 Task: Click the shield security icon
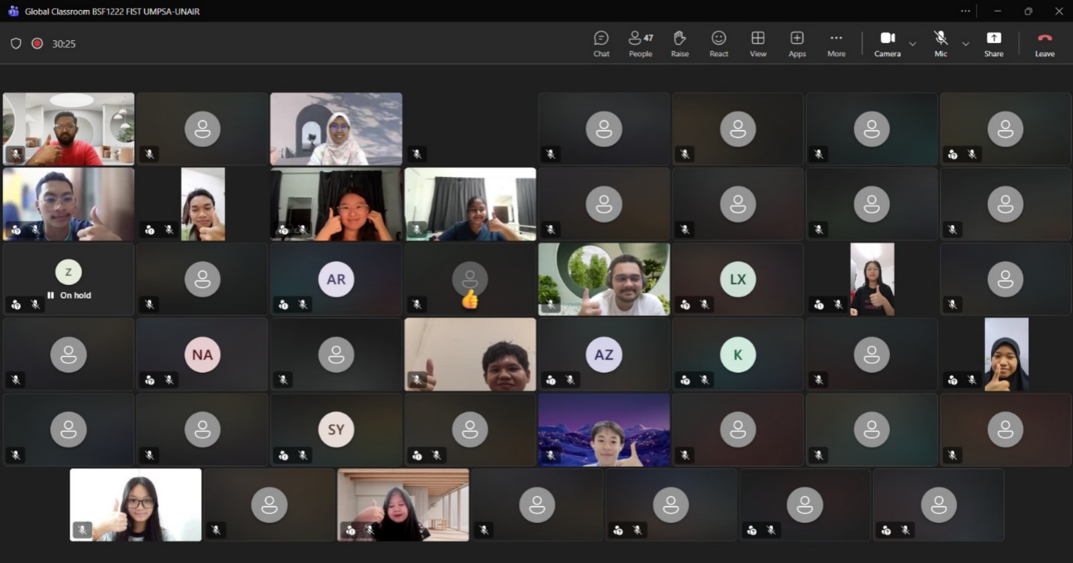click(16, 44)
